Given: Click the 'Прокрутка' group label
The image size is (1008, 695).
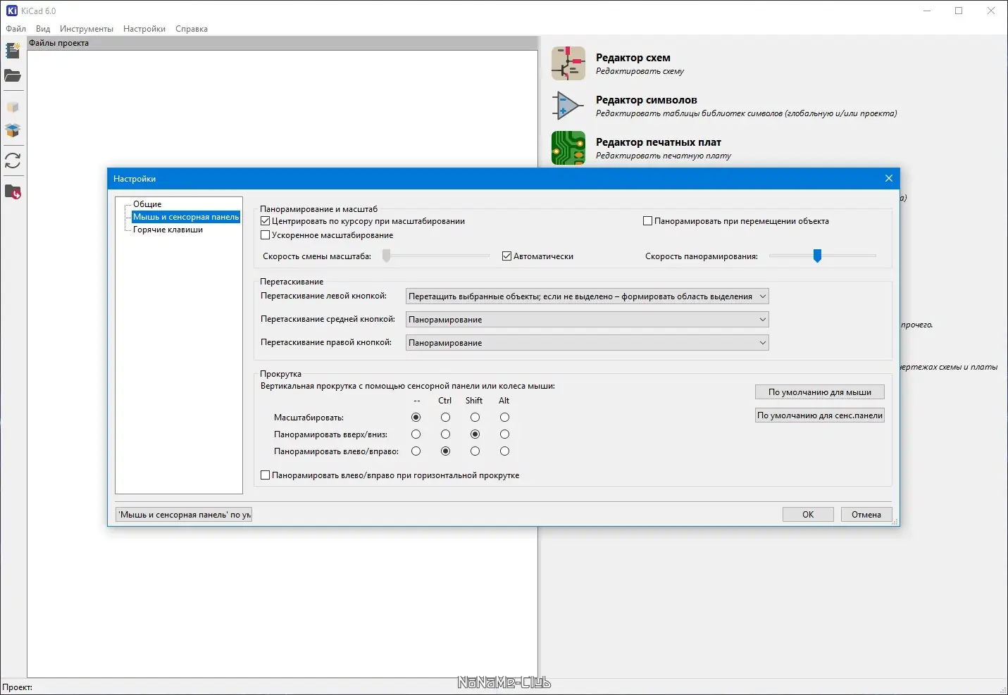Looking at the screenshot, I should (x=280, y=374).
